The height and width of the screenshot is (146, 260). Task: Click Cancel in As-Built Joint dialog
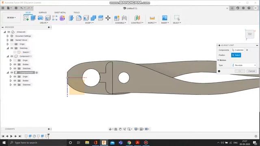[252, 71]
